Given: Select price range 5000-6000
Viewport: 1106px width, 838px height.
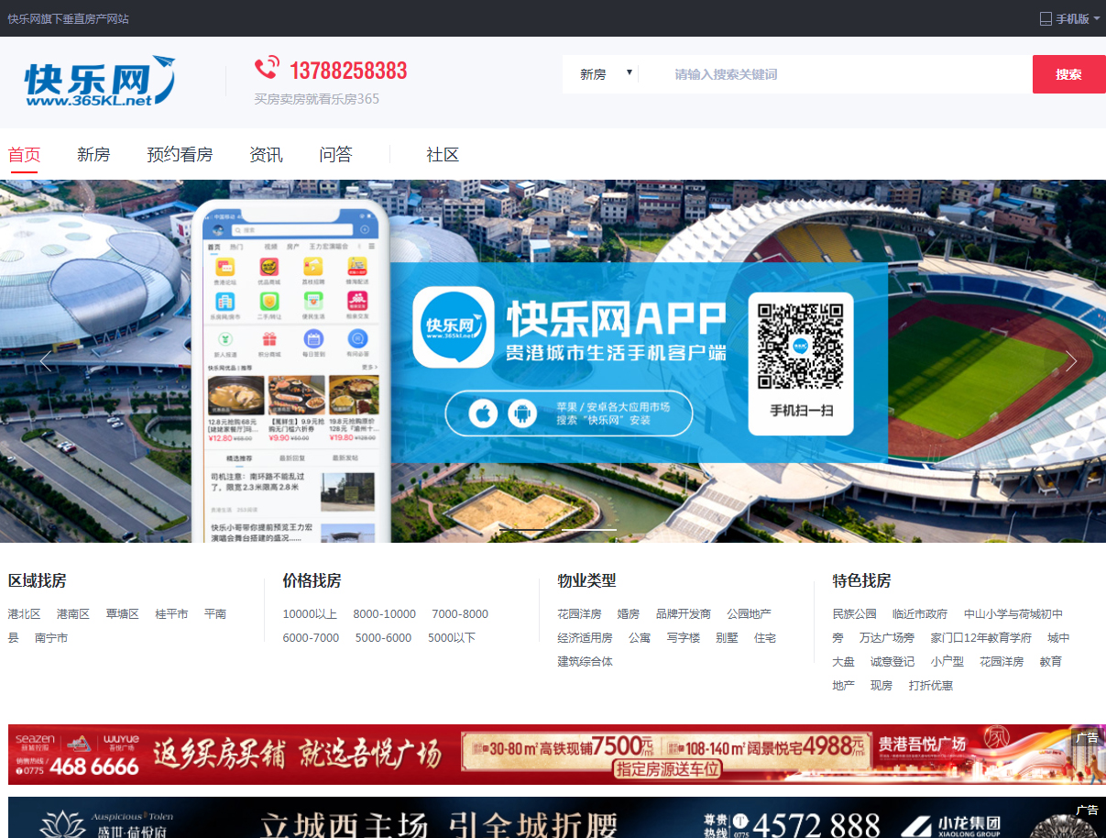Looking at the screenshot, I should pyautogui.click(x=384, y=637).
